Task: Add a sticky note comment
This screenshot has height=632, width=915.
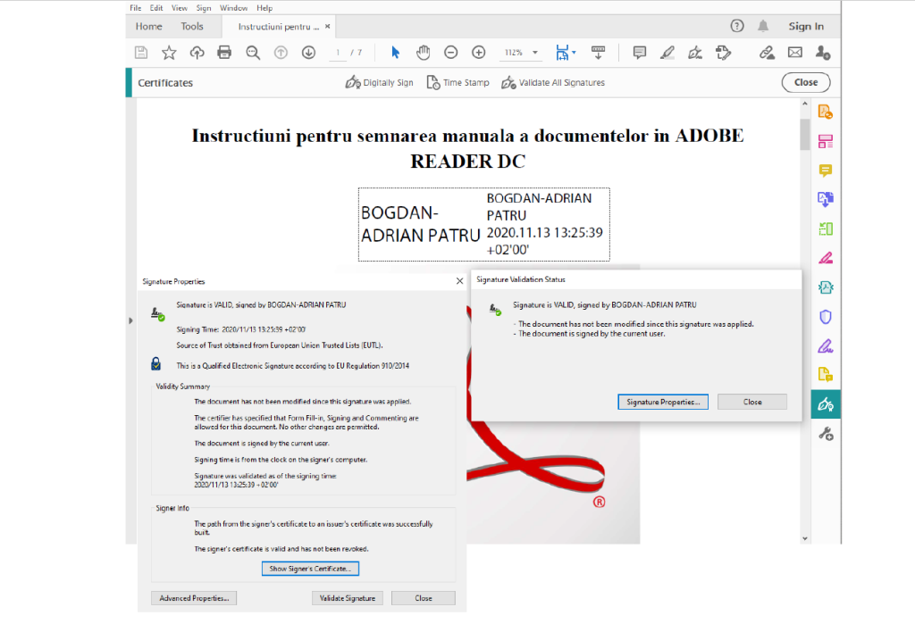Action: pyautogui.click(x=639, y=52)
